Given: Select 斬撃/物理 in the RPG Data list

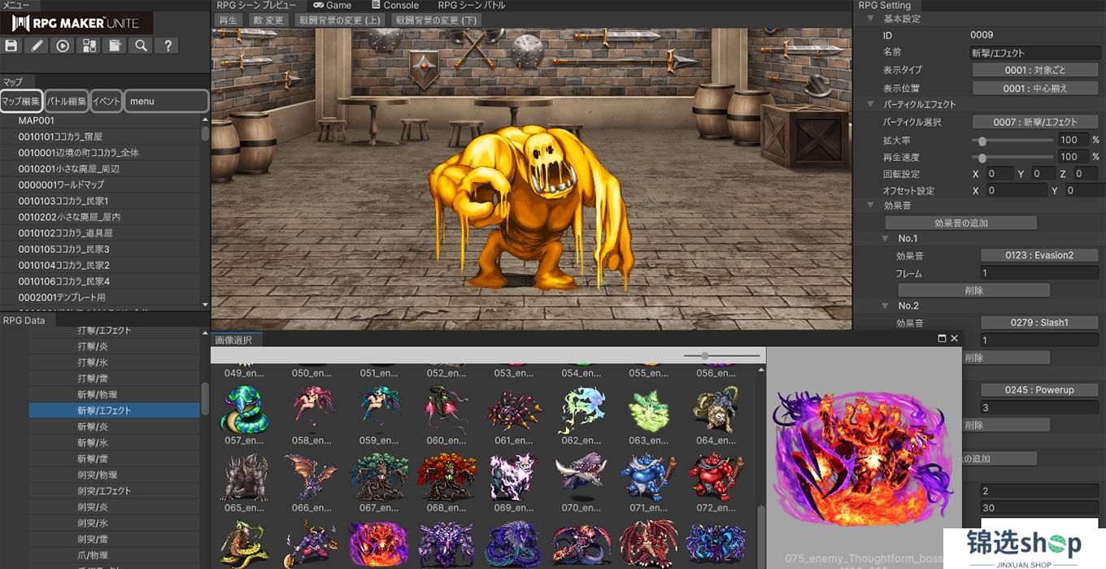Looking at the screenshot, I should pyautogui.click(x=115, y=394).
